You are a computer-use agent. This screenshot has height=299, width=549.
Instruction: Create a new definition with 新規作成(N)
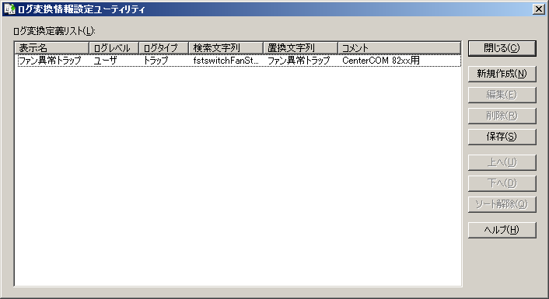click(502, 74)
